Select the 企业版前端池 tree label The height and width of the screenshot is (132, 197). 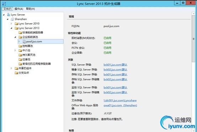click(30, 37)
